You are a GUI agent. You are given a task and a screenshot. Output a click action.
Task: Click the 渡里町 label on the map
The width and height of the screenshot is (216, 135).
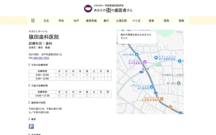[x=145, y=69]
